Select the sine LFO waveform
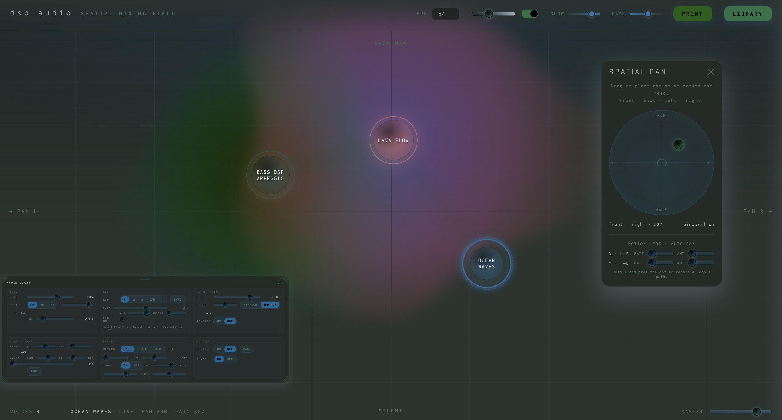 pos(125,300)
